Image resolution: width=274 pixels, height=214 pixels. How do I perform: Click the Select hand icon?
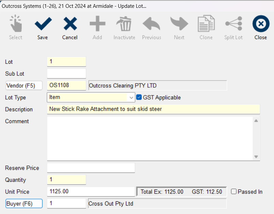(16, 24)
